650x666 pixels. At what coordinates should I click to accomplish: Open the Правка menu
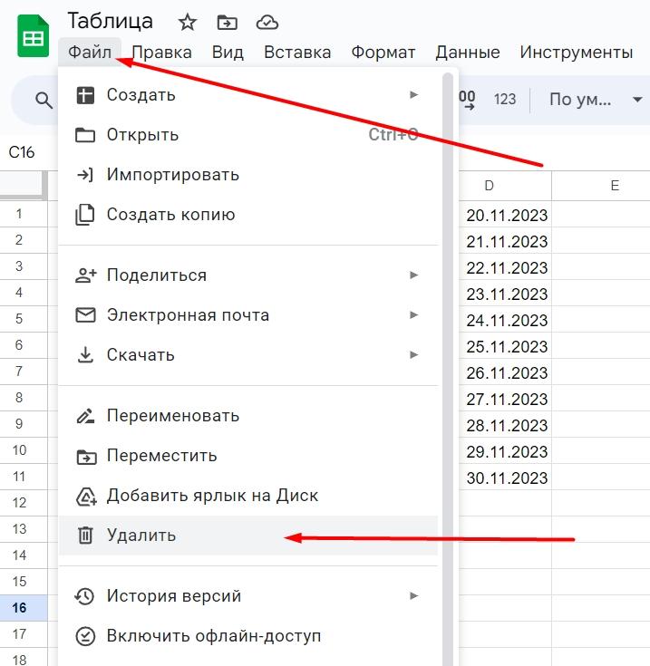pyautogui.click(x=161, y=53)
